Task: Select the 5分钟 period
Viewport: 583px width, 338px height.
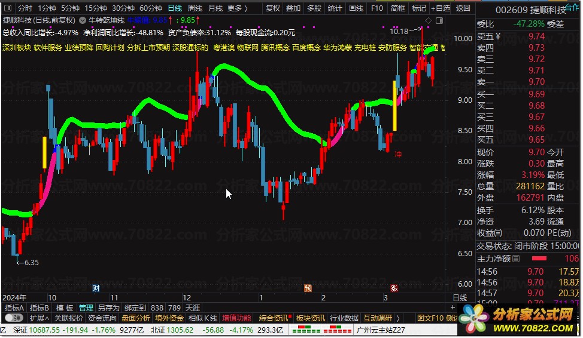Action: [x=70, y=8]
